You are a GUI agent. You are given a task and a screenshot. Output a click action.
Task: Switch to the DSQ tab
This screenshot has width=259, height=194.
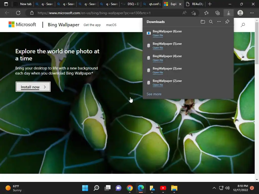point(130,4)
